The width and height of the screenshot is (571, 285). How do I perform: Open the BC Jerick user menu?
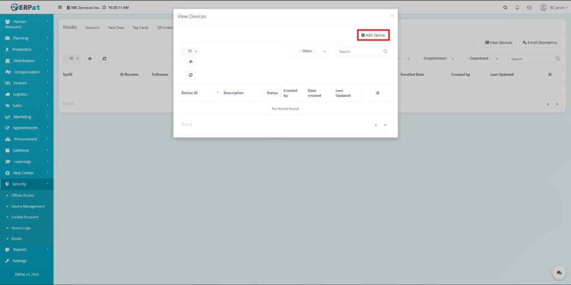pyautogui.click(x=553, y=8)
